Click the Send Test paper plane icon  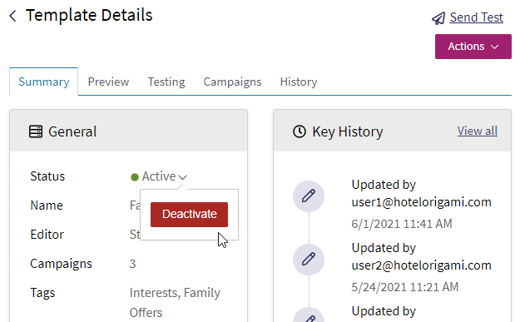438,18
